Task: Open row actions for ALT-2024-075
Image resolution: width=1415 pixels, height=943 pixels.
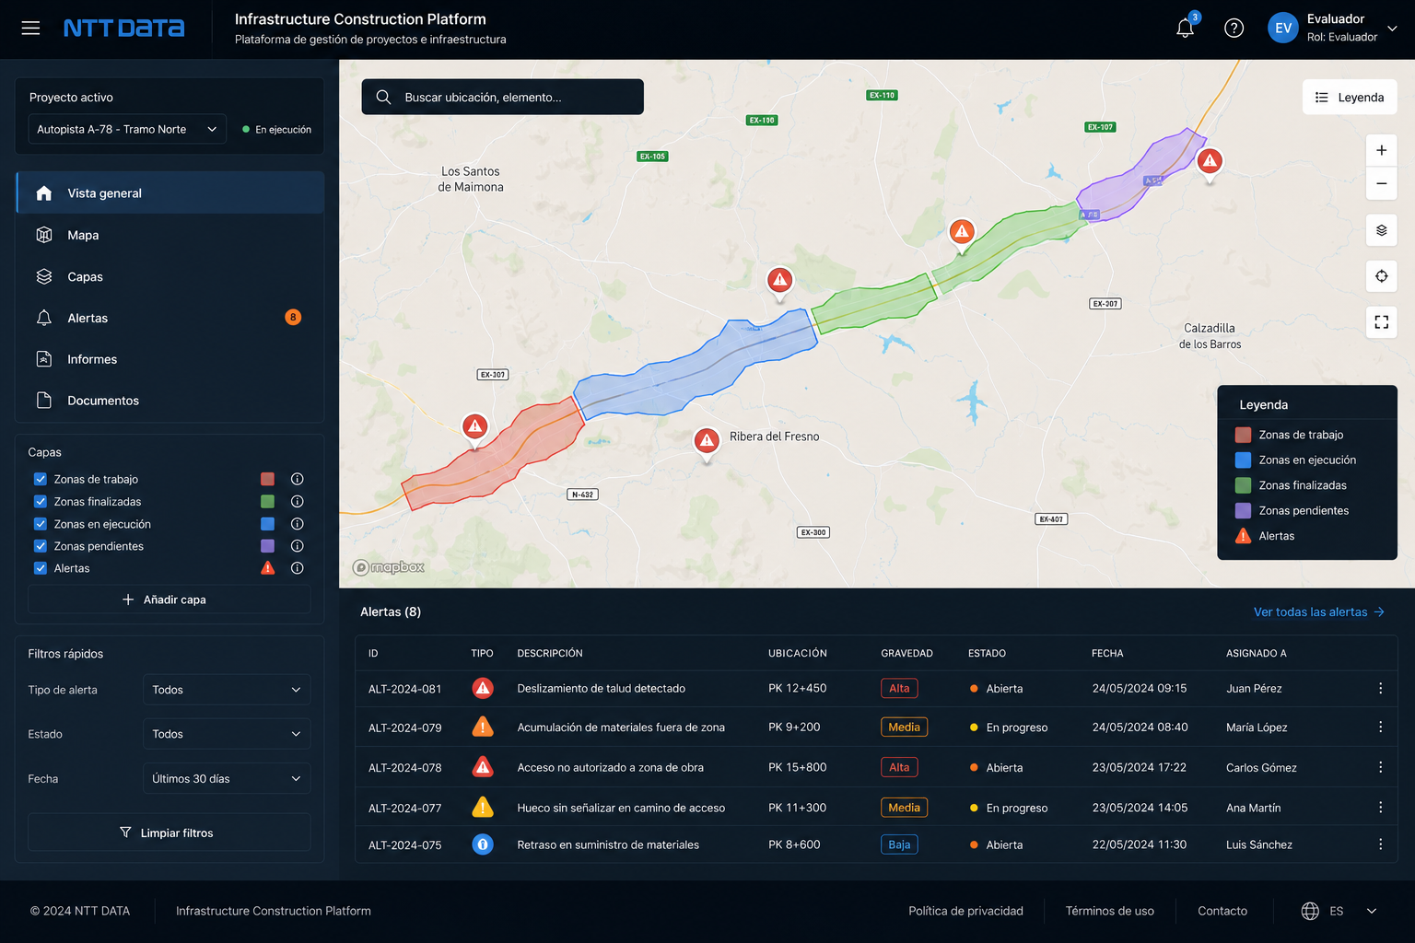Action: pos(1380,844)
